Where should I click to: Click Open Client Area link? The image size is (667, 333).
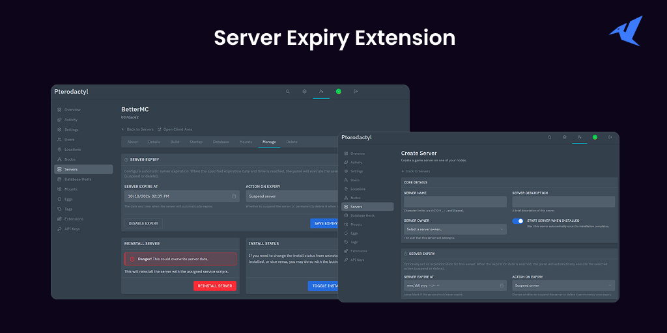tap(175, 129)
